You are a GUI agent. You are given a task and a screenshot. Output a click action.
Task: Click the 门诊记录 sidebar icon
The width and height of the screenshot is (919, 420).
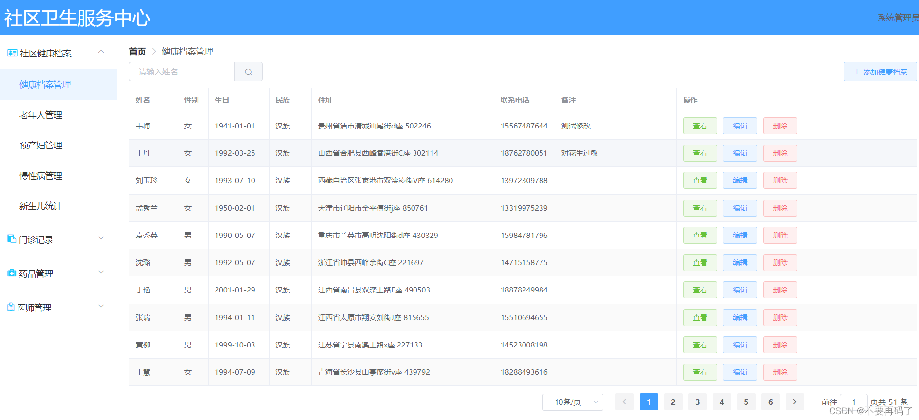pyautogui.click(x=12, y=239)
